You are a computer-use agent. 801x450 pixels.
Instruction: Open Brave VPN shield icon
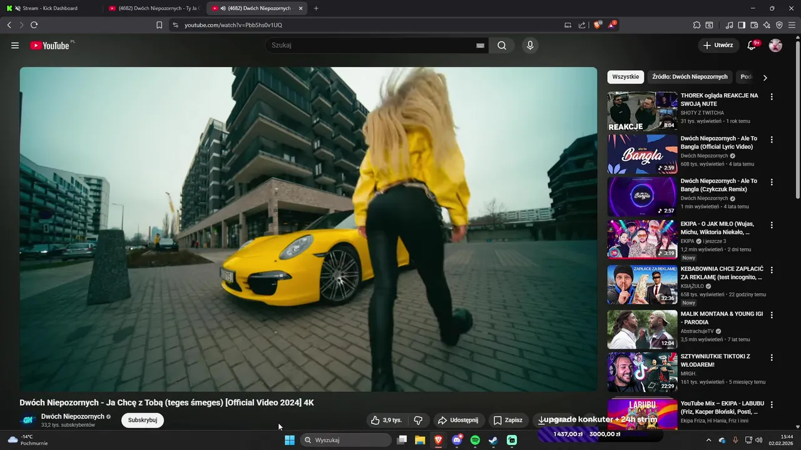pos(779,25)
